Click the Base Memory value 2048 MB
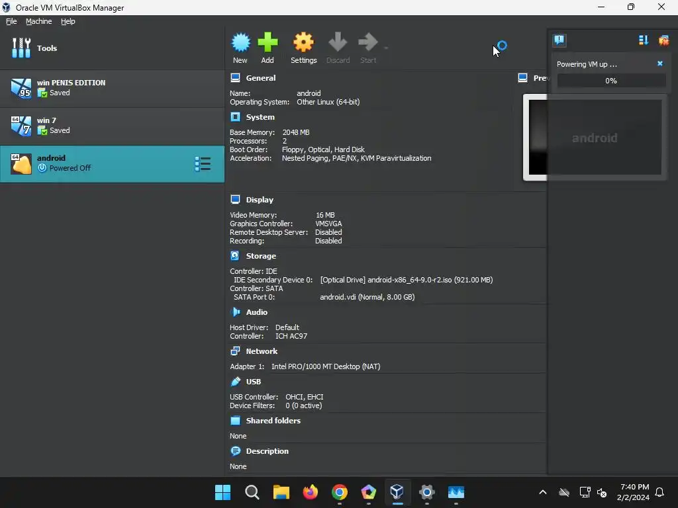The height and width of the screenshot is (508, 678). pyautogui.click(x=296, y=132)
